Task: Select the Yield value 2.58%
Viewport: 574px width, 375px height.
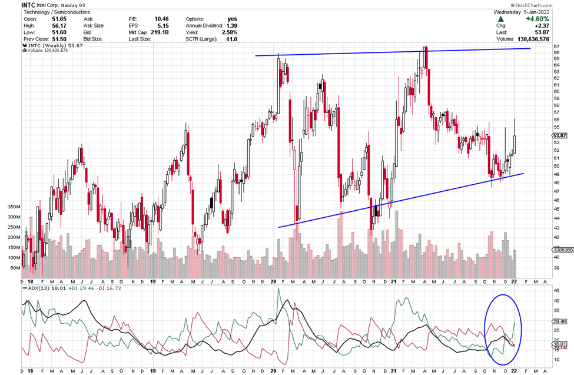Action: click(230, 32)
